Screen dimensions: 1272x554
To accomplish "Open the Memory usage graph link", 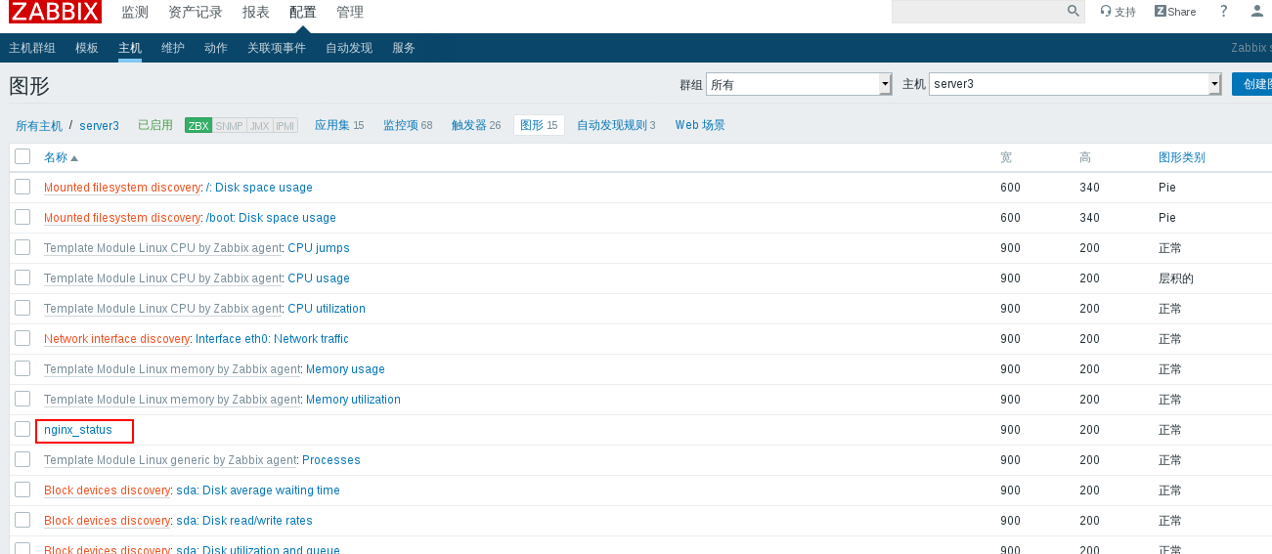I will pos(345,369).
